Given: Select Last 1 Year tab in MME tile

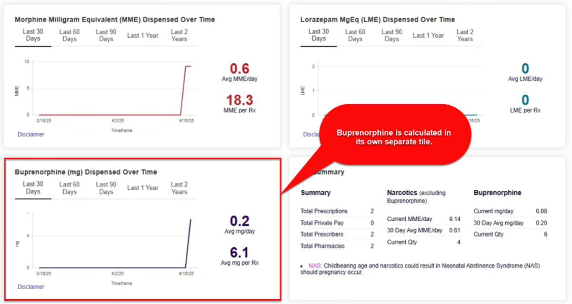Looking at the screenshot, I should (142, 35).
